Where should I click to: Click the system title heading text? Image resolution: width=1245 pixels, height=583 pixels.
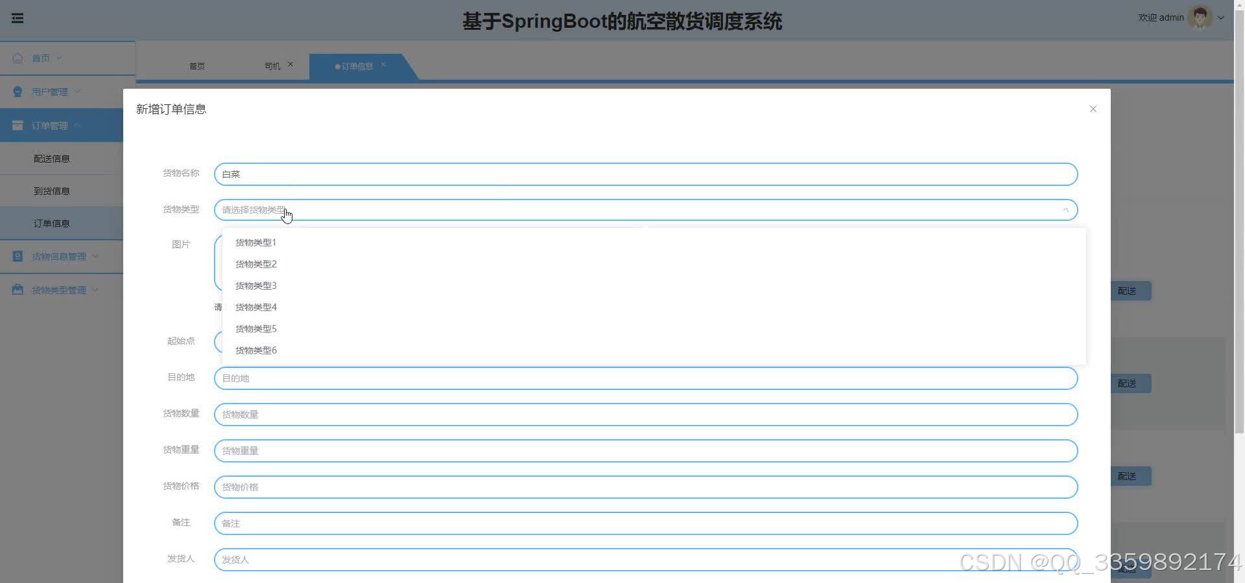click(622, 21)
